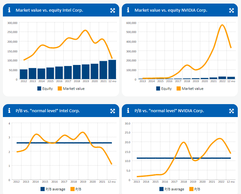Screen dimensions: 241x194
Task: Click '2014' x-axis label in Intel P/B chart
Action: click(x=36, y=182)
